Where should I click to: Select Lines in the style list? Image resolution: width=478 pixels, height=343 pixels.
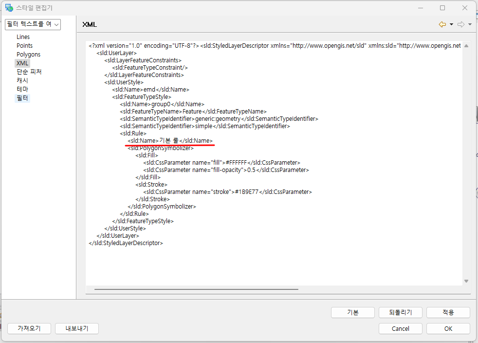pos(23,37)
